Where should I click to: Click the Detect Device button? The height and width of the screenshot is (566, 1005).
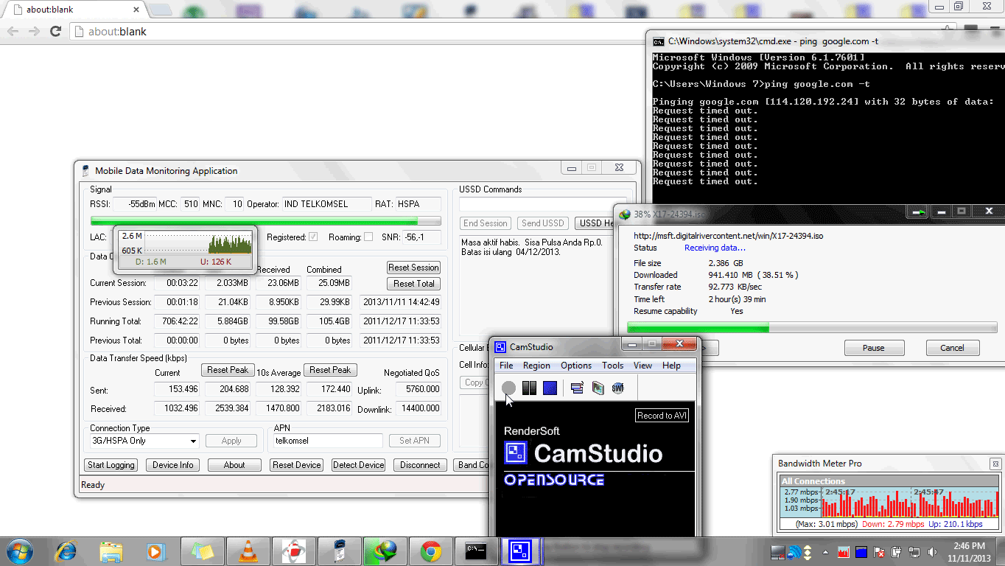coord(359,465)
